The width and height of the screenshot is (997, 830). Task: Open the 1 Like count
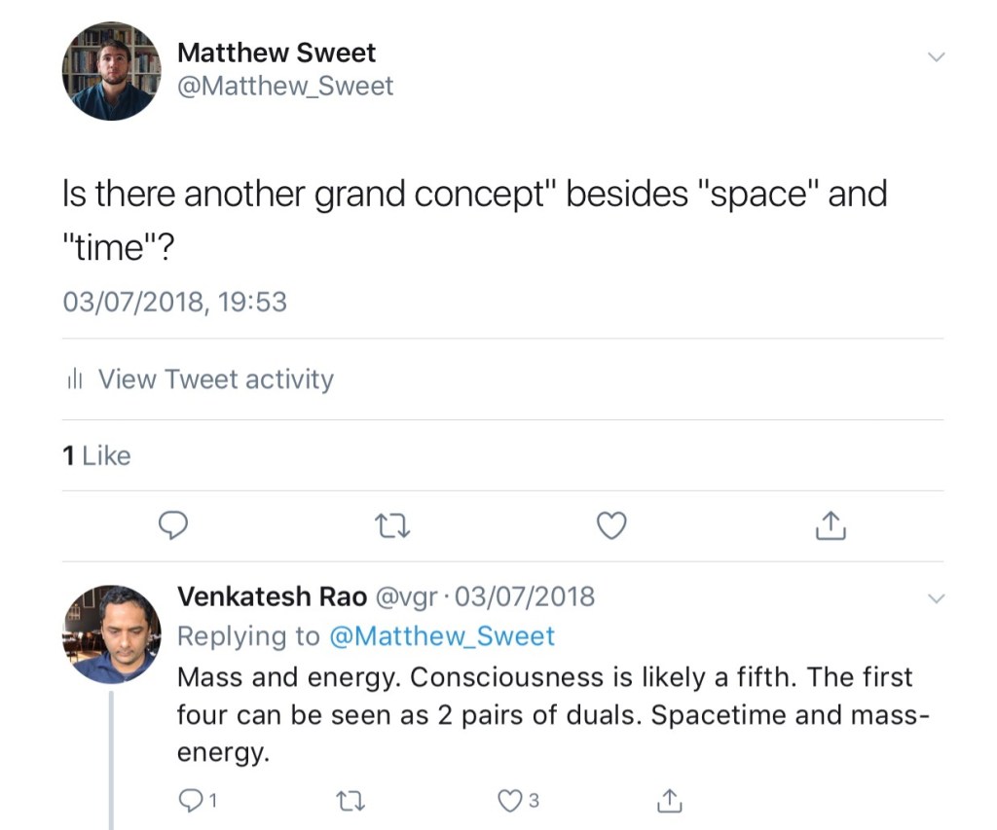point(95,455)
